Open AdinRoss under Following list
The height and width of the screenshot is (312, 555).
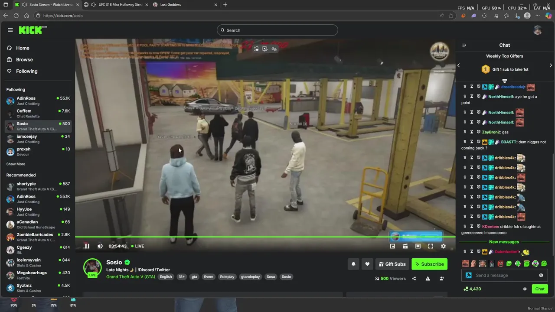pyautogui.click(x=38, y=101)
